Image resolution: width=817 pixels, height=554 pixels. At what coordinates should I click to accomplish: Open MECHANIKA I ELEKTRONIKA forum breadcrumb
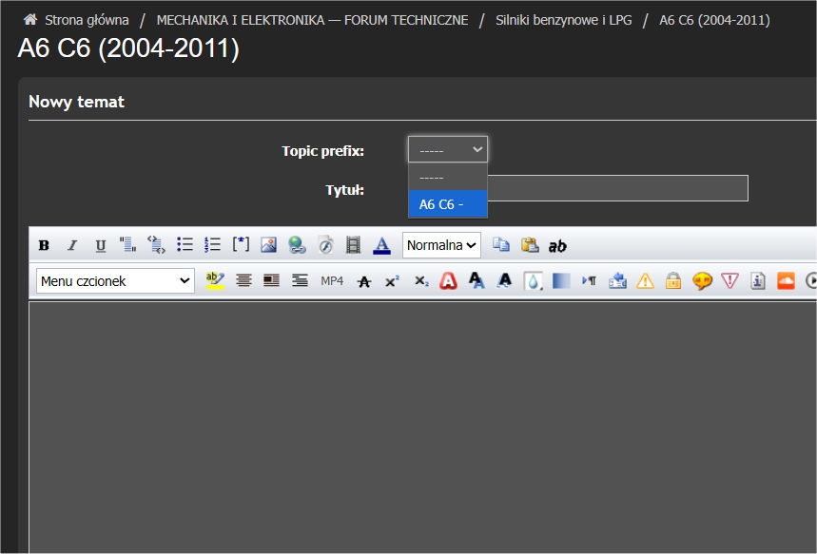tap(312, 20)
